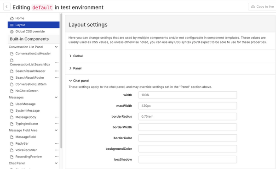The height and width of the screenshot is (169, 276).
Task: Open more options for MessageBody
Action: [57, 117]
